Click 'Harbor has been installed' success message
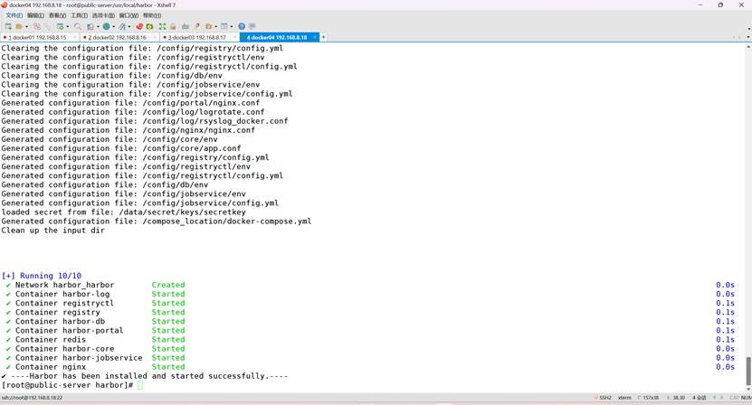Image resolution: width=752 pixels, height=405 pixels. tap(144, 376)
